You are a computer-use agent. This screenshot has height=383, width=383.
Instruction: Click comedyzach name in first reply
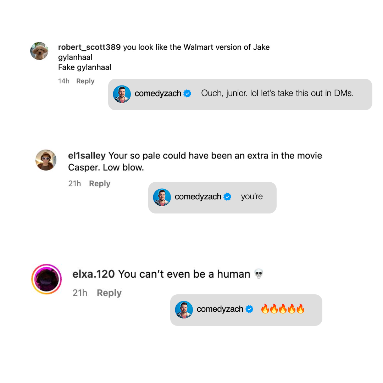click(x=158, y=93)
